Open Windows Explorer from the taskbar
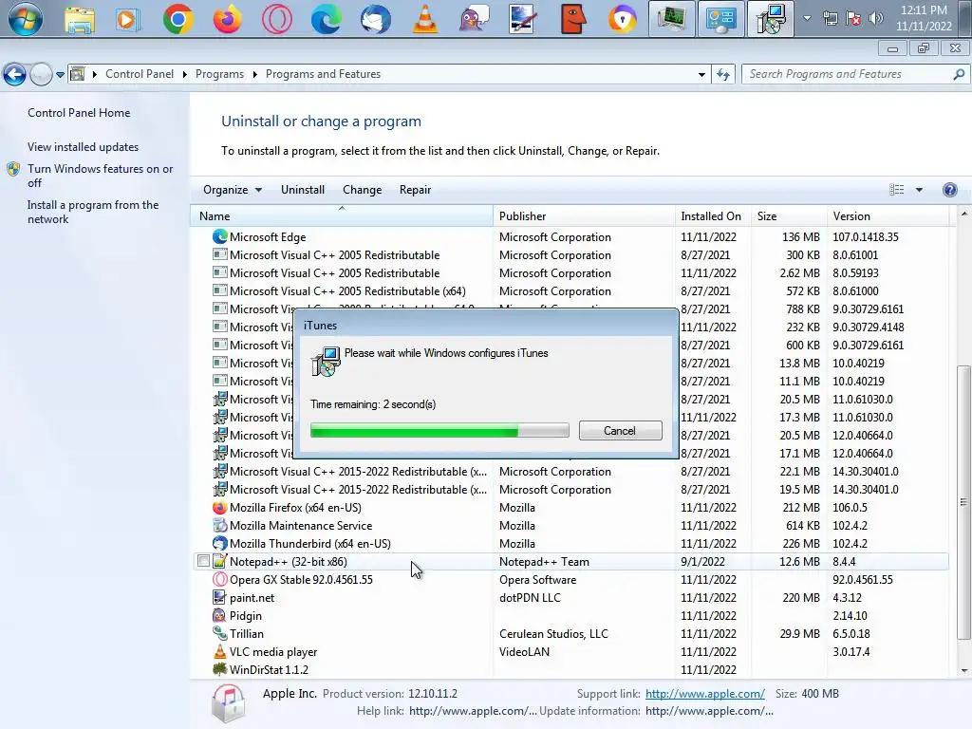 point(80,19)
